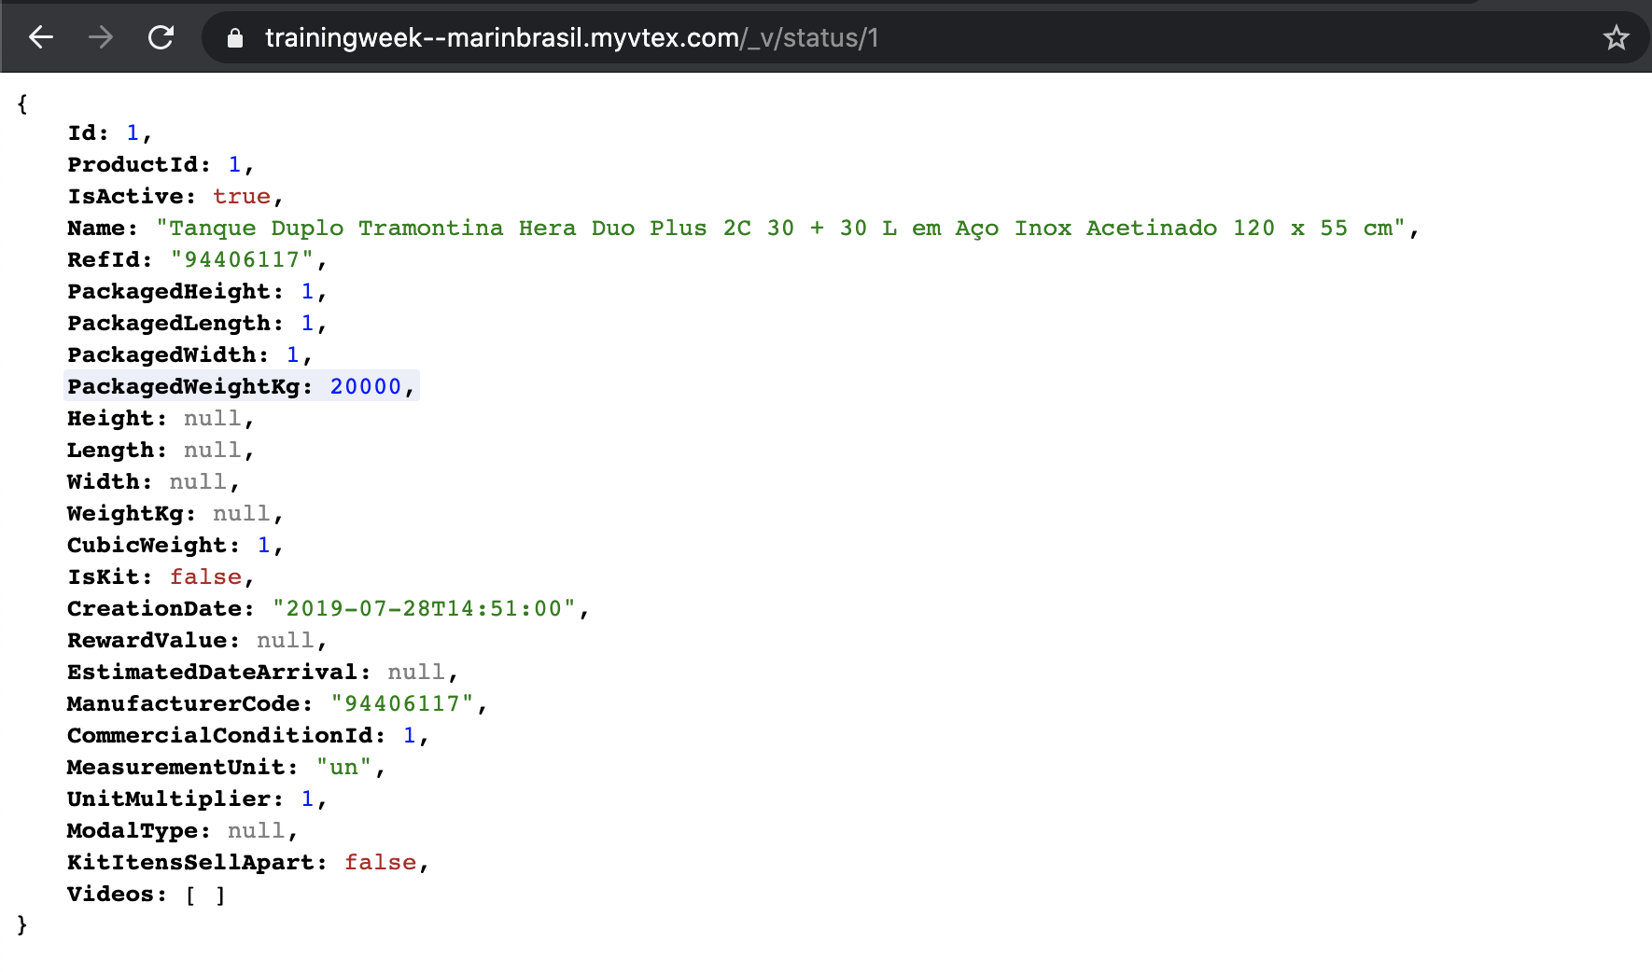Select the RewardValue key
1652x972 pixels.
tap(153, 641)
